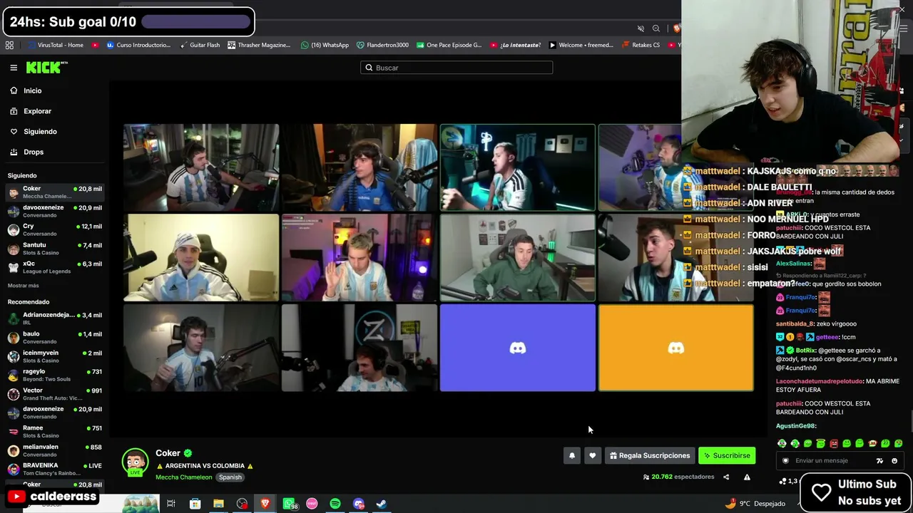Open the Retakes CS bookmark

point(641,45)
